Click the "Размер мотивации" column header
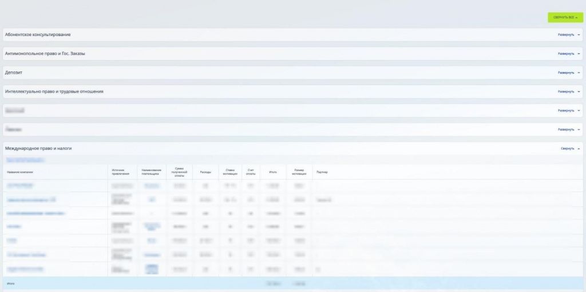 299,171
